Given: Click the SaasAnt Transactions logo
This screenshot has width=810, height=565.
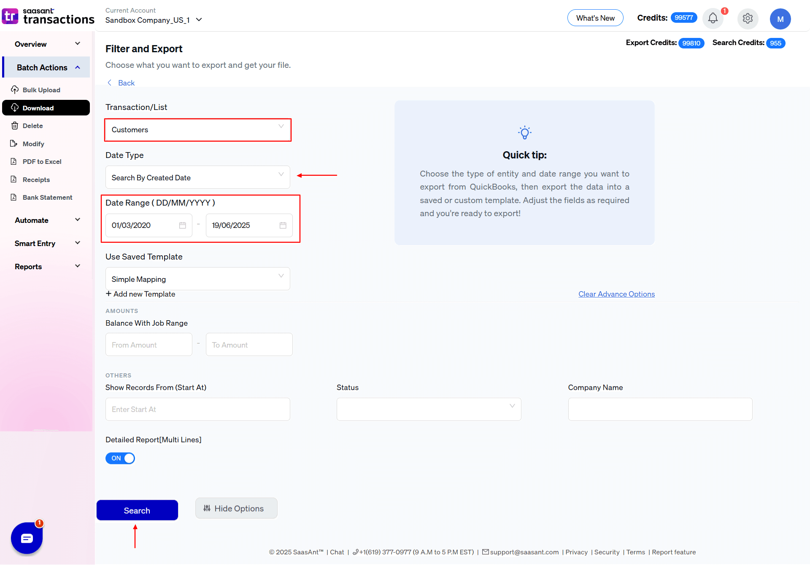Looking at the screenshot, I should click(x=48, y=16).
